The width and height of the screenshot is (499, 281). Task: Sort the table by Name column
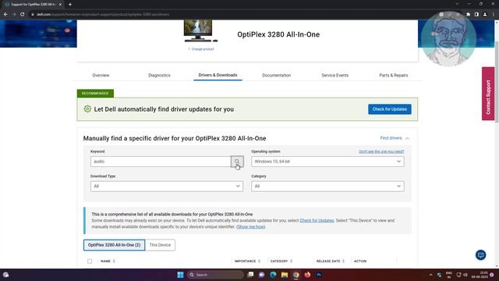click(108, 261)
